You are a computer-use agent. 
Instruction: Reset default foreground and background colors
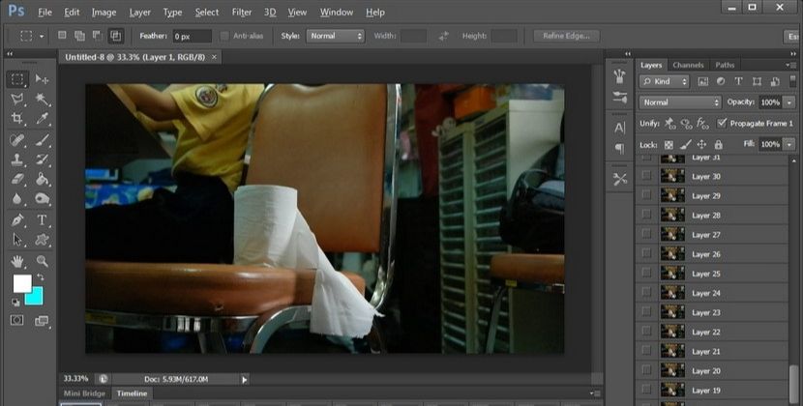pos(15,303)
